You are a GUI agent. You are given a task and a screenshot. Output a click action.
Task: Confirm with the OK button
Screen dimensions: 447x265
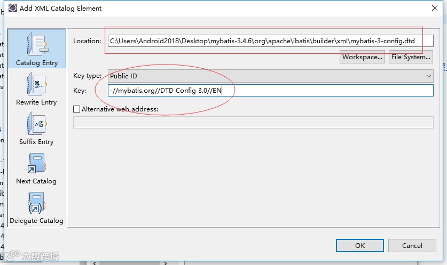click(360, 245)
